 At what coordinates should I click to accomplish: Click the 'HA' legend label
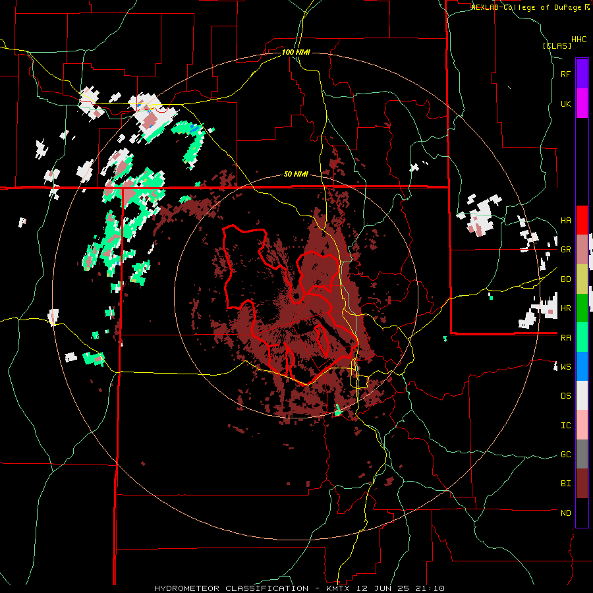pyautogui.click(x=565, y=221)
